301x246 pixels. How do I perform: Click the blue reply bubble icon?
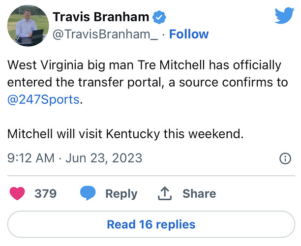[x=88, y=194]
